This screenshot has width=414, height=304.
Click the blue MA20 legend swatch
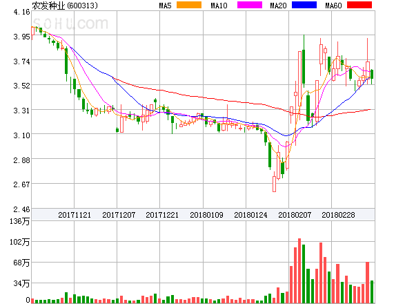point(304,5)
